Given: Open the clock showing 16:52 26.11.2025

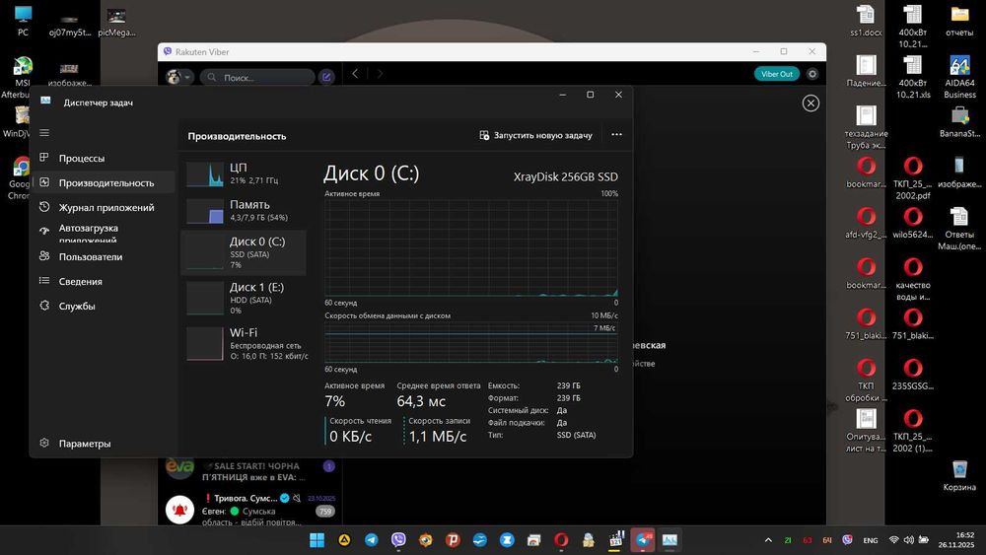Looking at the screenshot, I should (x=955, y=540).
